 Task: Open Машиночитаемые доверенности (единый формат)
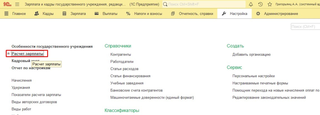click(152, 98)
